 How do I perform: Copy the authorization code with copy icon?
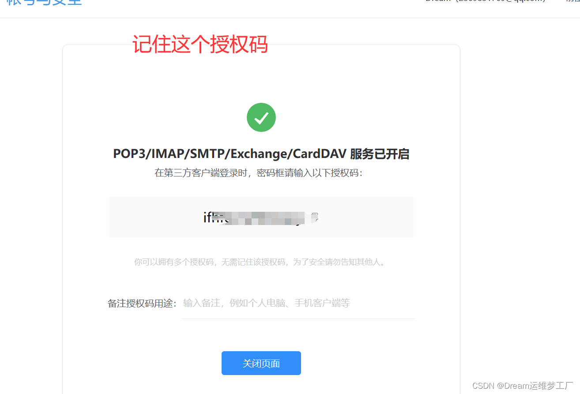(315, 217)
